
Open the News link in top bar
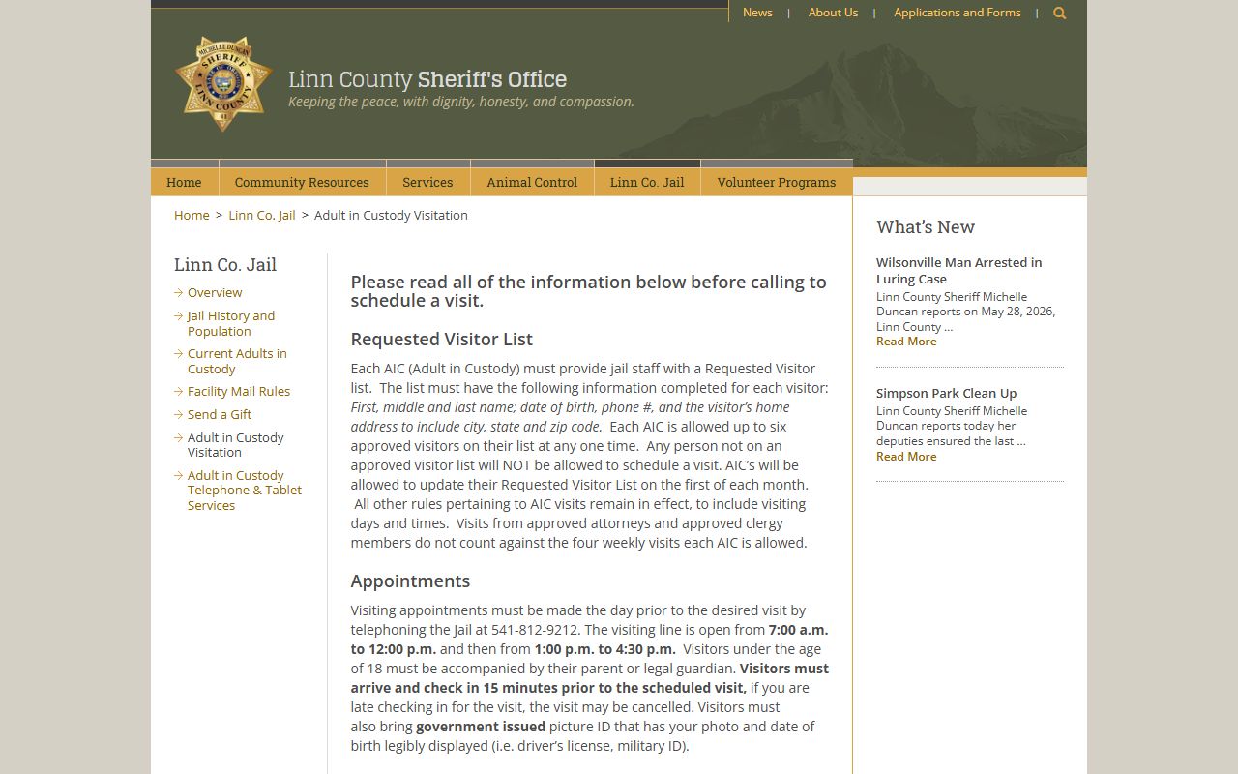(757, 13)
